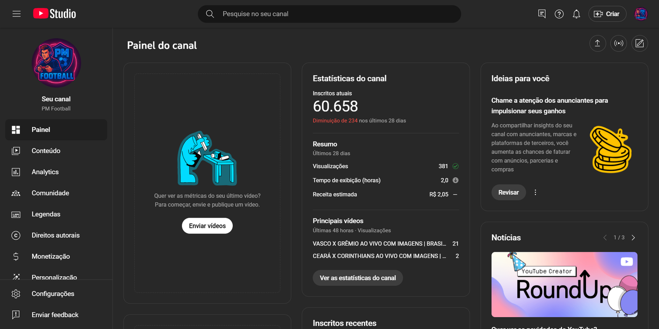Open VASCO X GRÊMIO AO VIVO video

(x=379, y=244)
